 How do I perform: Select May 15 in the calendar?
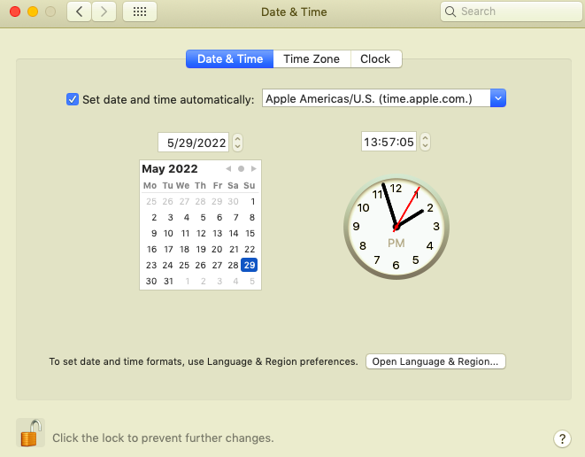pos(250,233)
